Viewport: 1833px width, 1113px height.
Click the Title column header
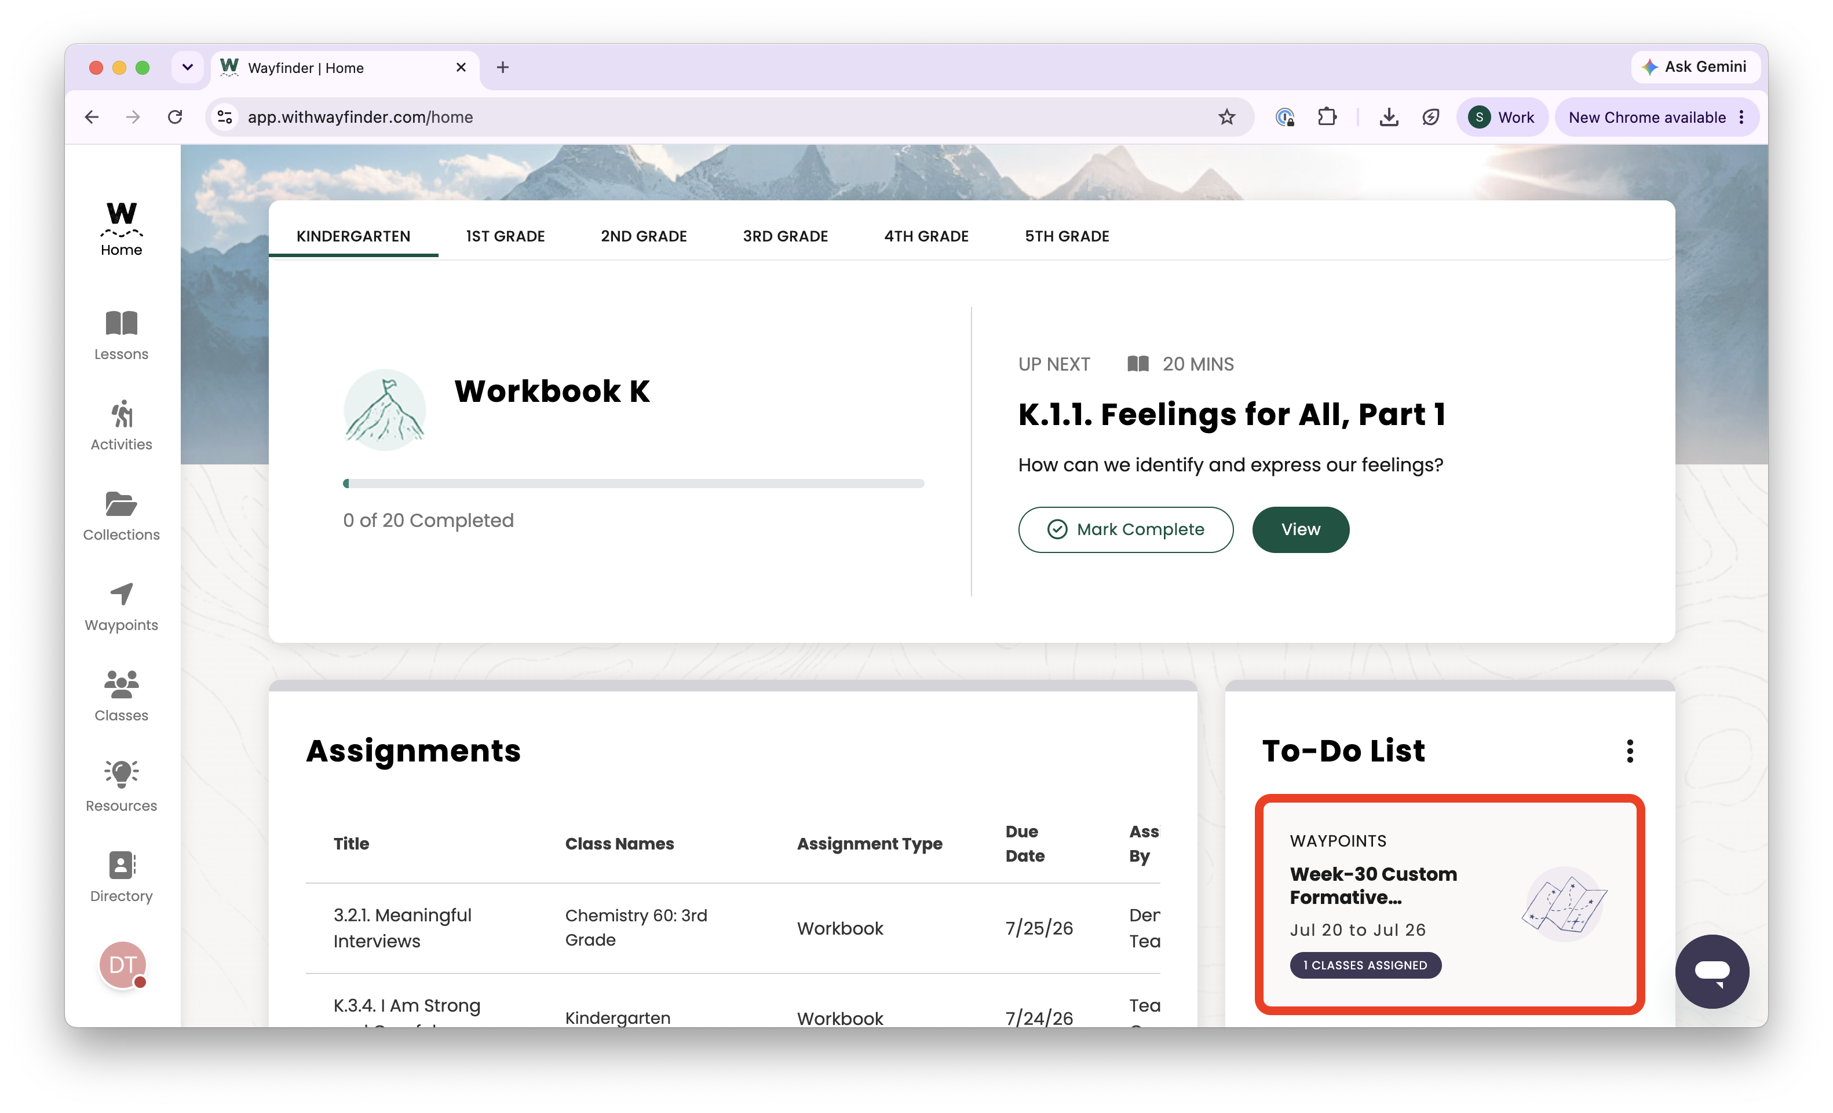[x=351, y=843]
